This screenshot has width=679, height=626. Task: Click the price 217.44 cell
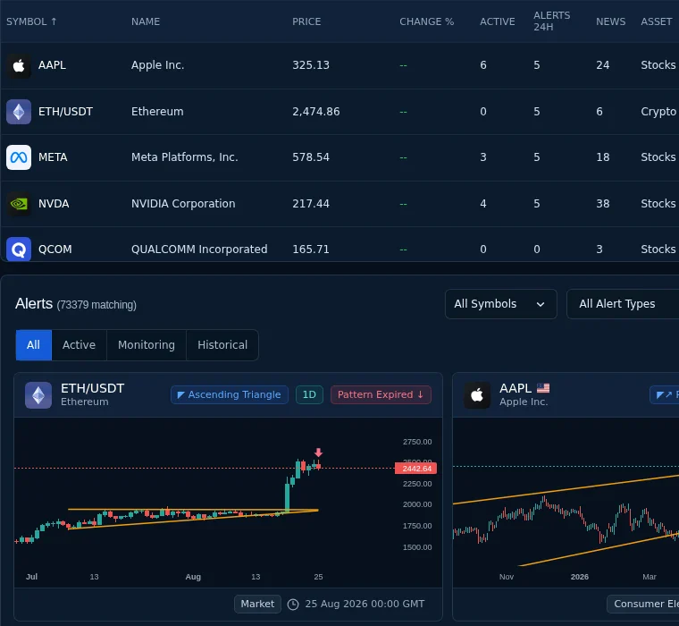pyautogui.click(x=311, y=204)
